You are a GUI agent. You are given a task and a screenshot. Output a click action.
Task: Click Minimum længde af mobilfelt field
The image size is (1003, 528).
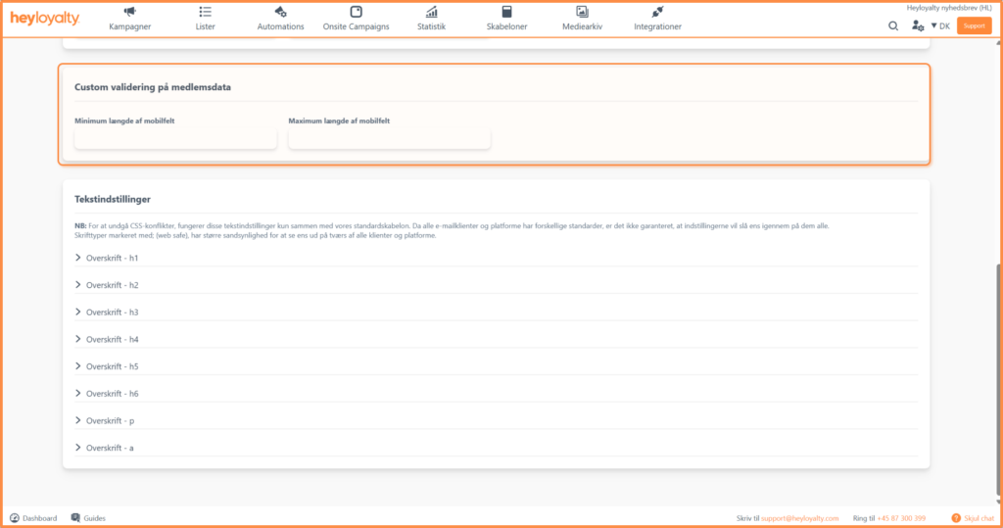click(175, 139)
